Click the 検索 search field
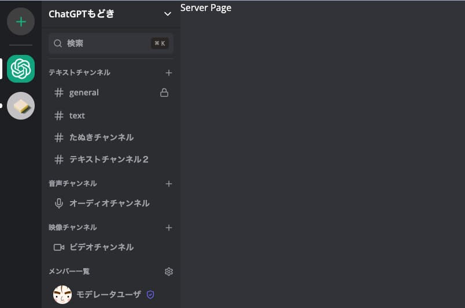The image size is (465, 308). click(104, 43)
